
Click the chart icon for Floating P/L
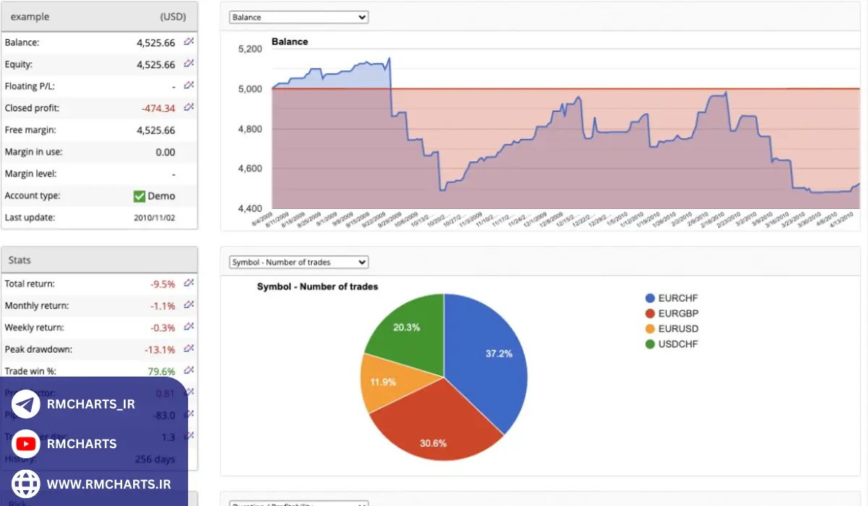[189, 85]
